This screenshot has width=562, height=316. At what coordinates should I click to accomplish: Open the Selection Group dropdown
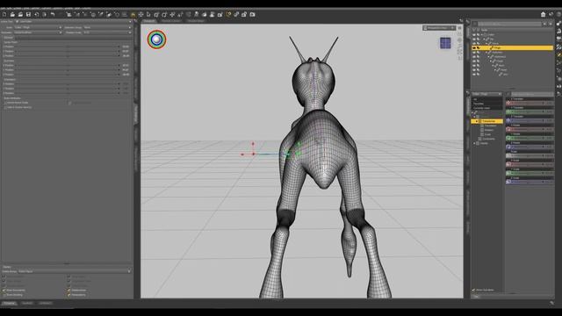point(107,27)
